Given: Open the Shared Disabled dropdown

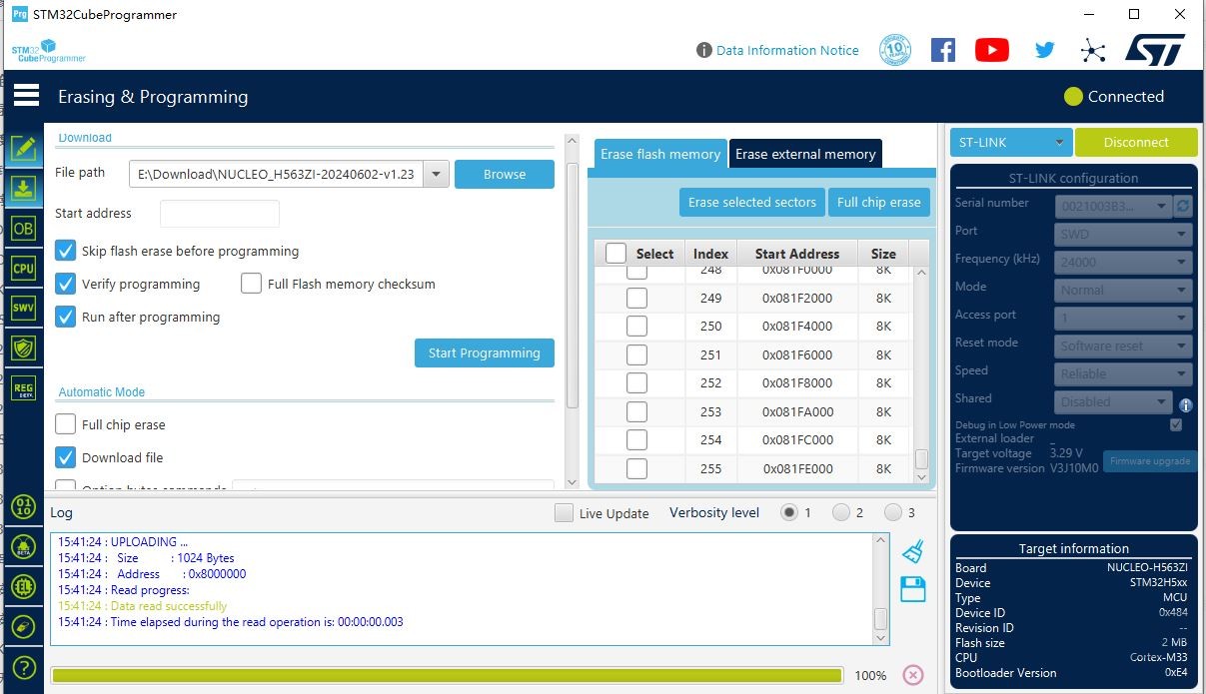Looking at the screenshot, I should coord(1113,401).
